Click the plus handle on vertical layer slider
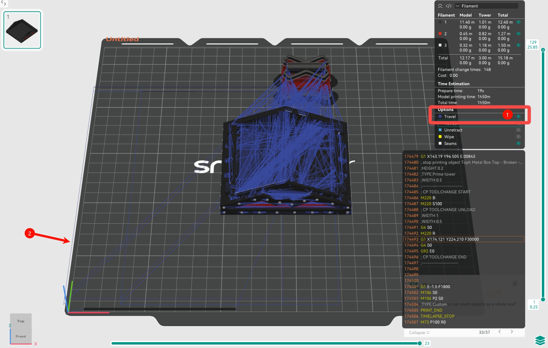The height and width of the screenshot is (348, 548). click(x=543, y=50)
